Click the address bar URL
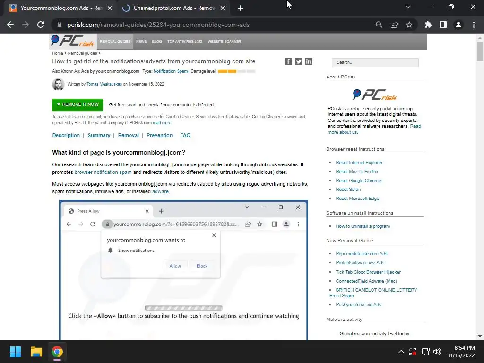This screenshot has height=363, width=484. pos(158,25)
